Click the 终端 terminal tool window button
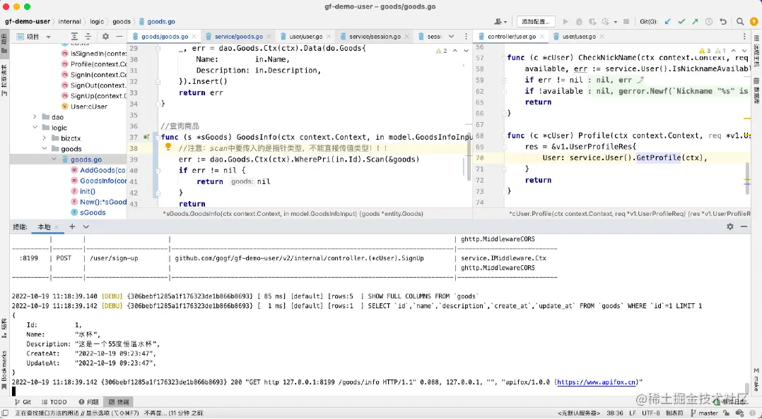 pyautogui.click(x=119, y=402)
